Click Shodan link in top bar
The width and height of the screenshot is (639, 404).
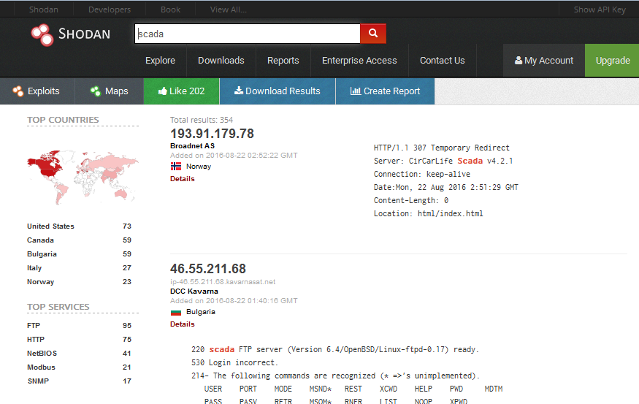(44, 9)
